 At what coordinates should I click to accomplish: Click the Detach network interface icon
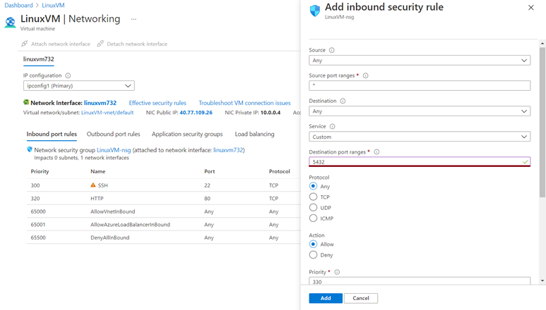[x=100, y=44]
